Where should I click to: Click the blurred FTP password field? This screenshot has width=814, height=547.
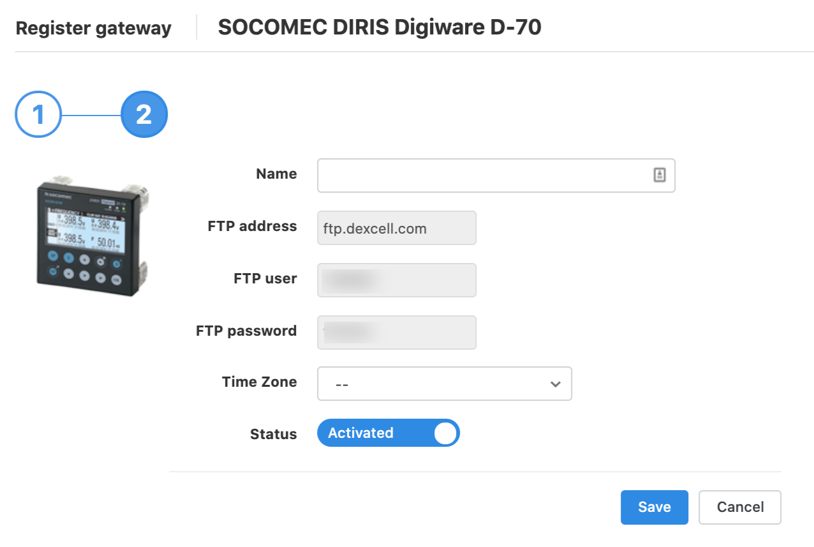[397, 333]
